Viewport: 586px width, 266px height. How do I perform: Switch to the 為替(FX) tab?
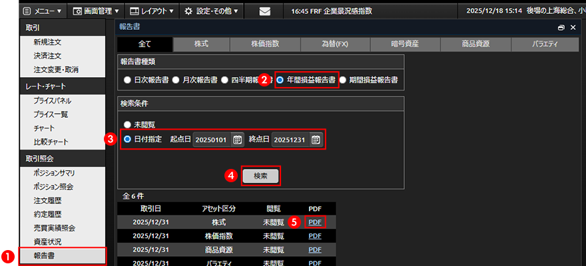[x=335, y=44]
